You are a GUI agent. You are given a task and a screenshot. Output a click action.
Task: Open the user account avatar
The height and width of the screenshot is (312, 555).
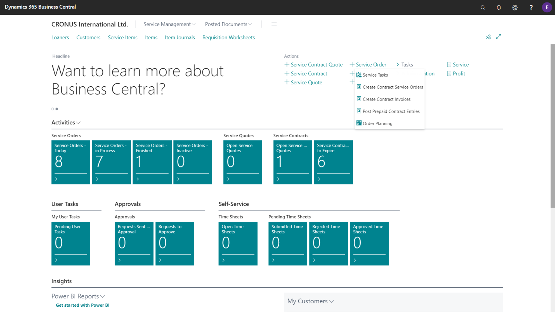[x=547, y=7]
